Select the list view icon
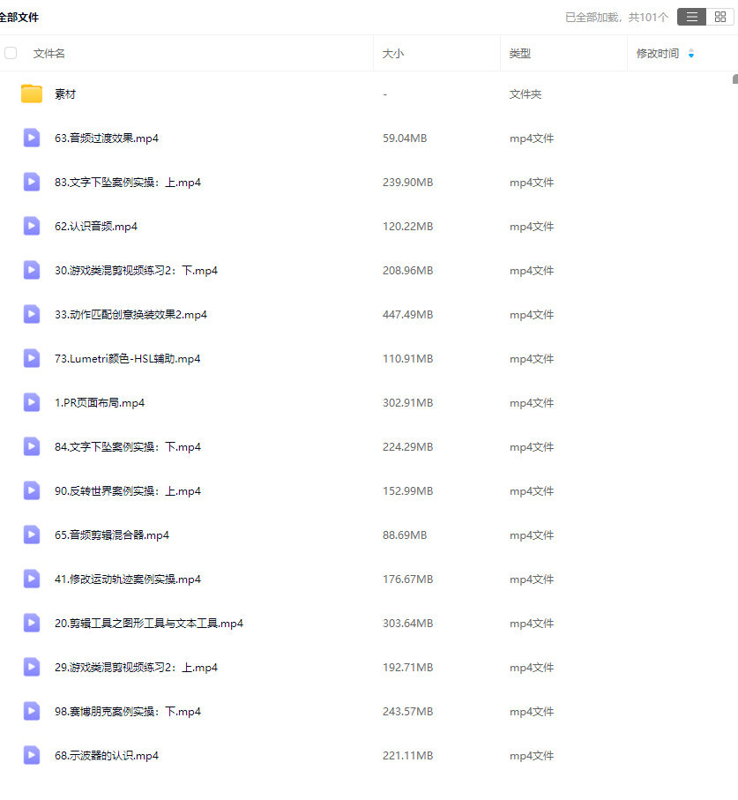The width and height of the screenshot is (738, 800). (691, 16)
